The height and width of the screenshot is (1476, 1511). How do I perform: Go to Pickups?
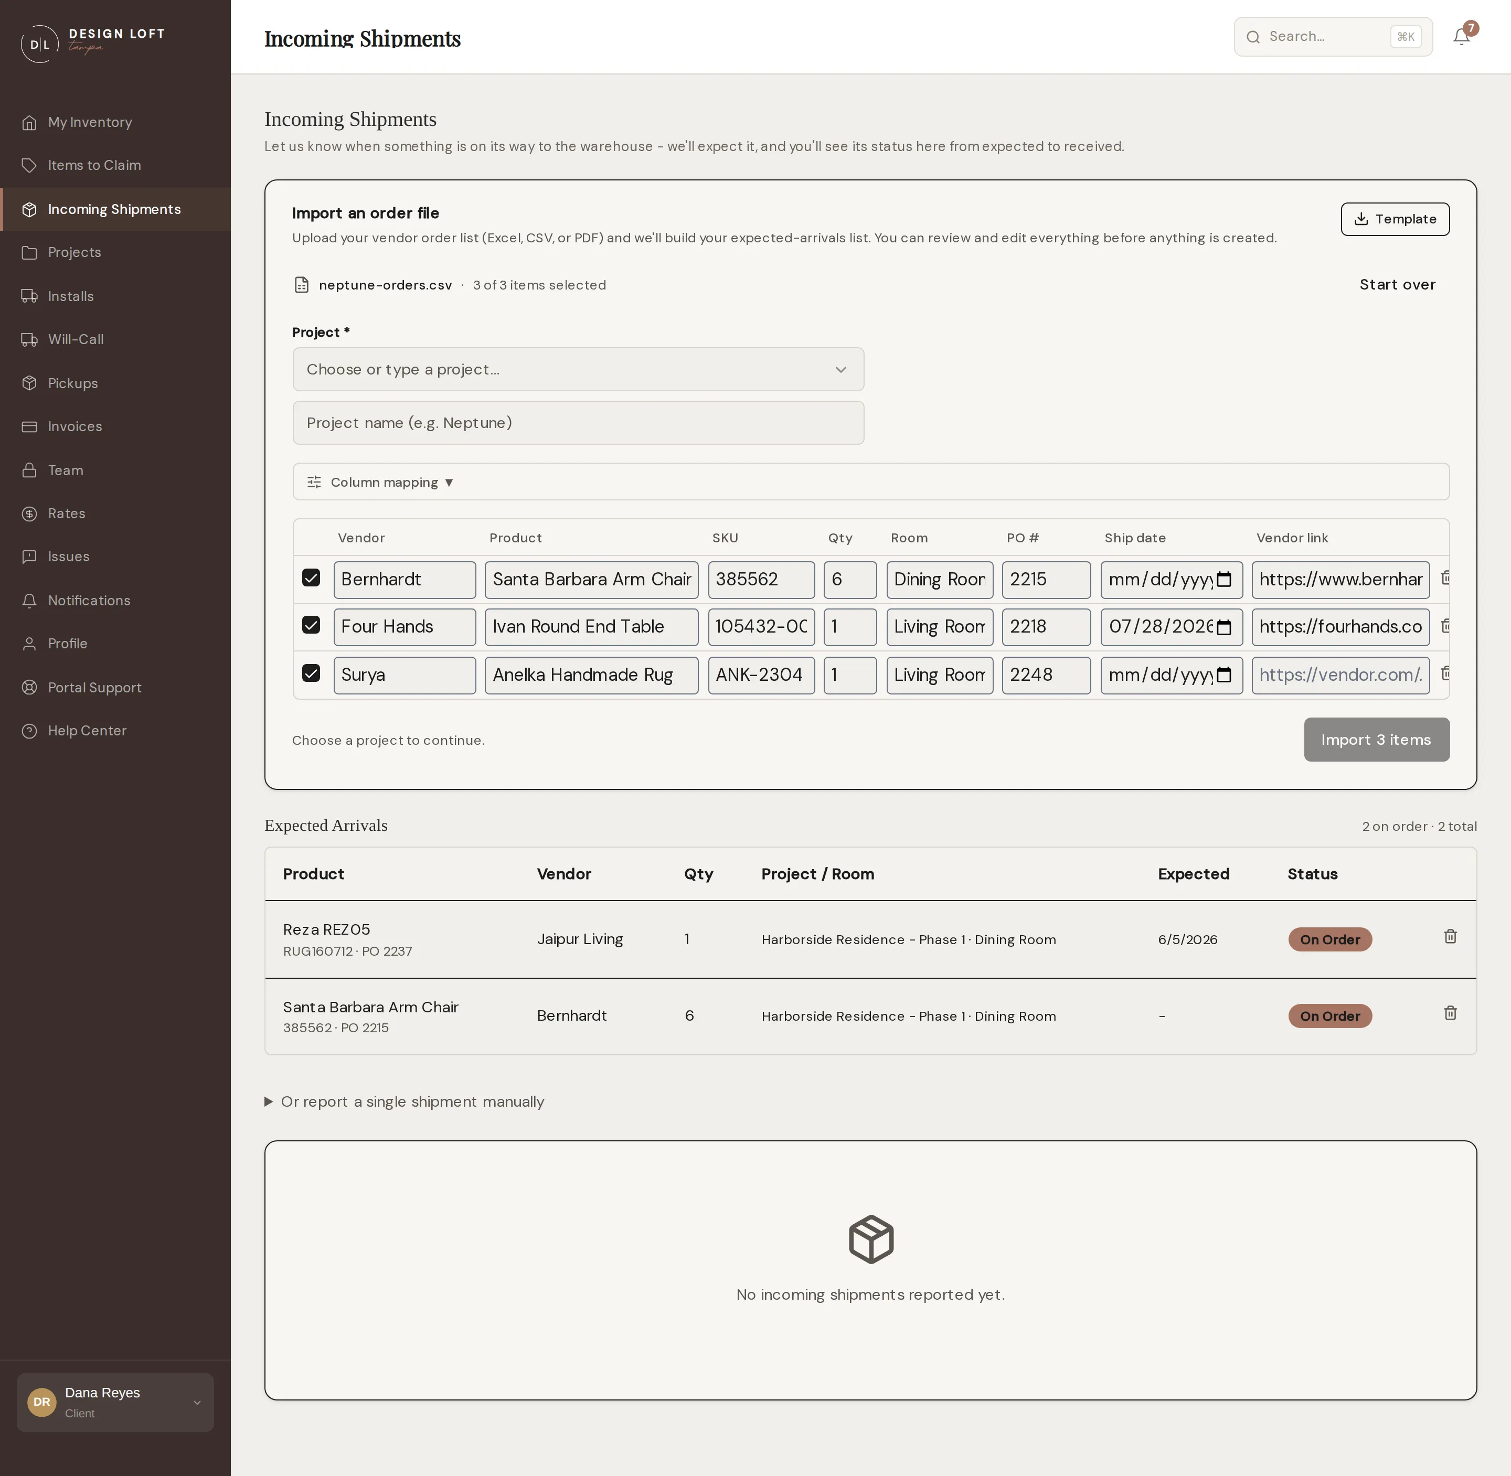coord(115,384)
